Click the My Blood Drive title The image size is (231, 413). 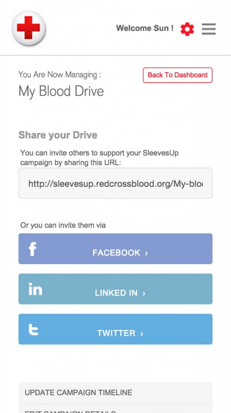pos(61,92)
